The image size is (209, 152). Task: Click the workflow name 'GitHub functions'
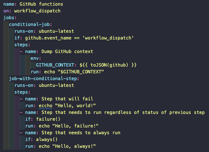pos(41,4)
